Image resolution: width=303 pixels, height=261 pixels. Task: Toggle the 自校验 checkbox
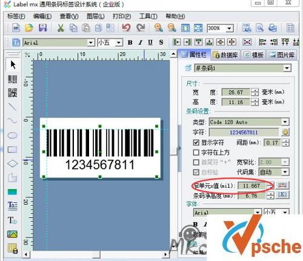click(196, 172)
